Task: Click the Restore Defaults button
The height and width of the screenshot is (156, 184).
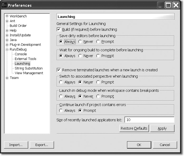Action: 134,128
